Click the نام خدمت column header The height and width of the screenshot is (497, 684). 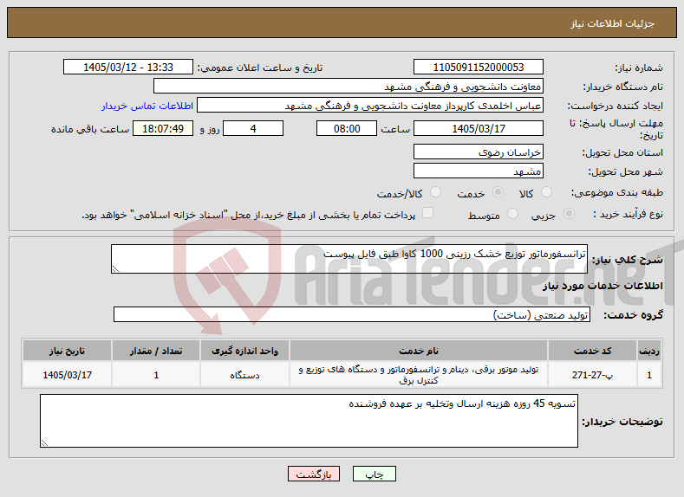click(x=419, y=351)
